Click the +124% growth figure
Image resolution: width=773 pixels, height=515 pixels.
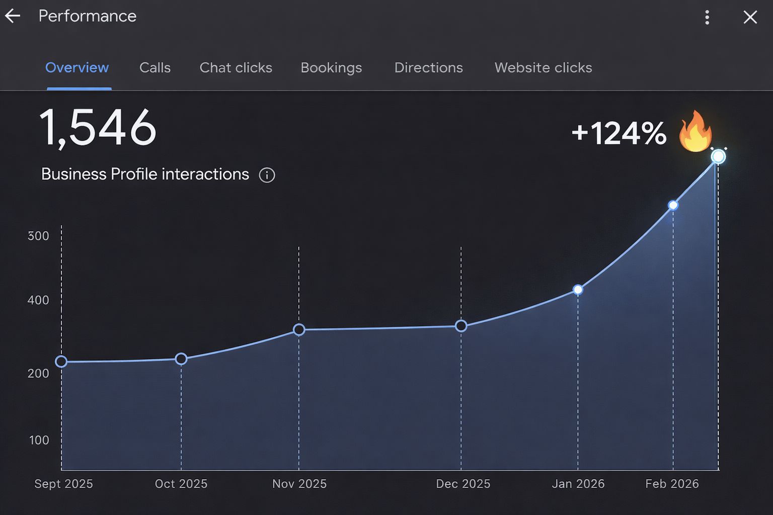point(619,132)
